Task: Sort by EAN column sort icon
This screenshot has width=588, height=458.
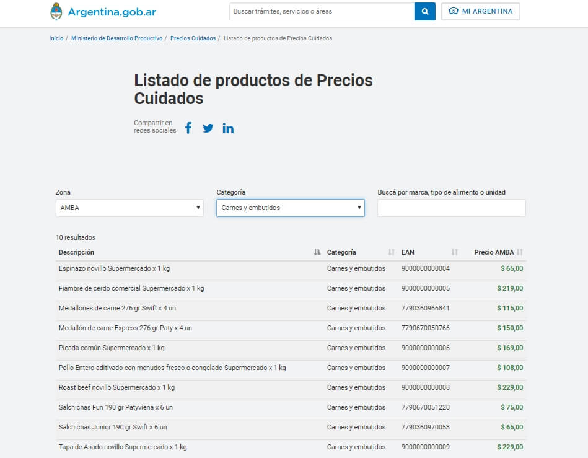Action: coord(455,252)
